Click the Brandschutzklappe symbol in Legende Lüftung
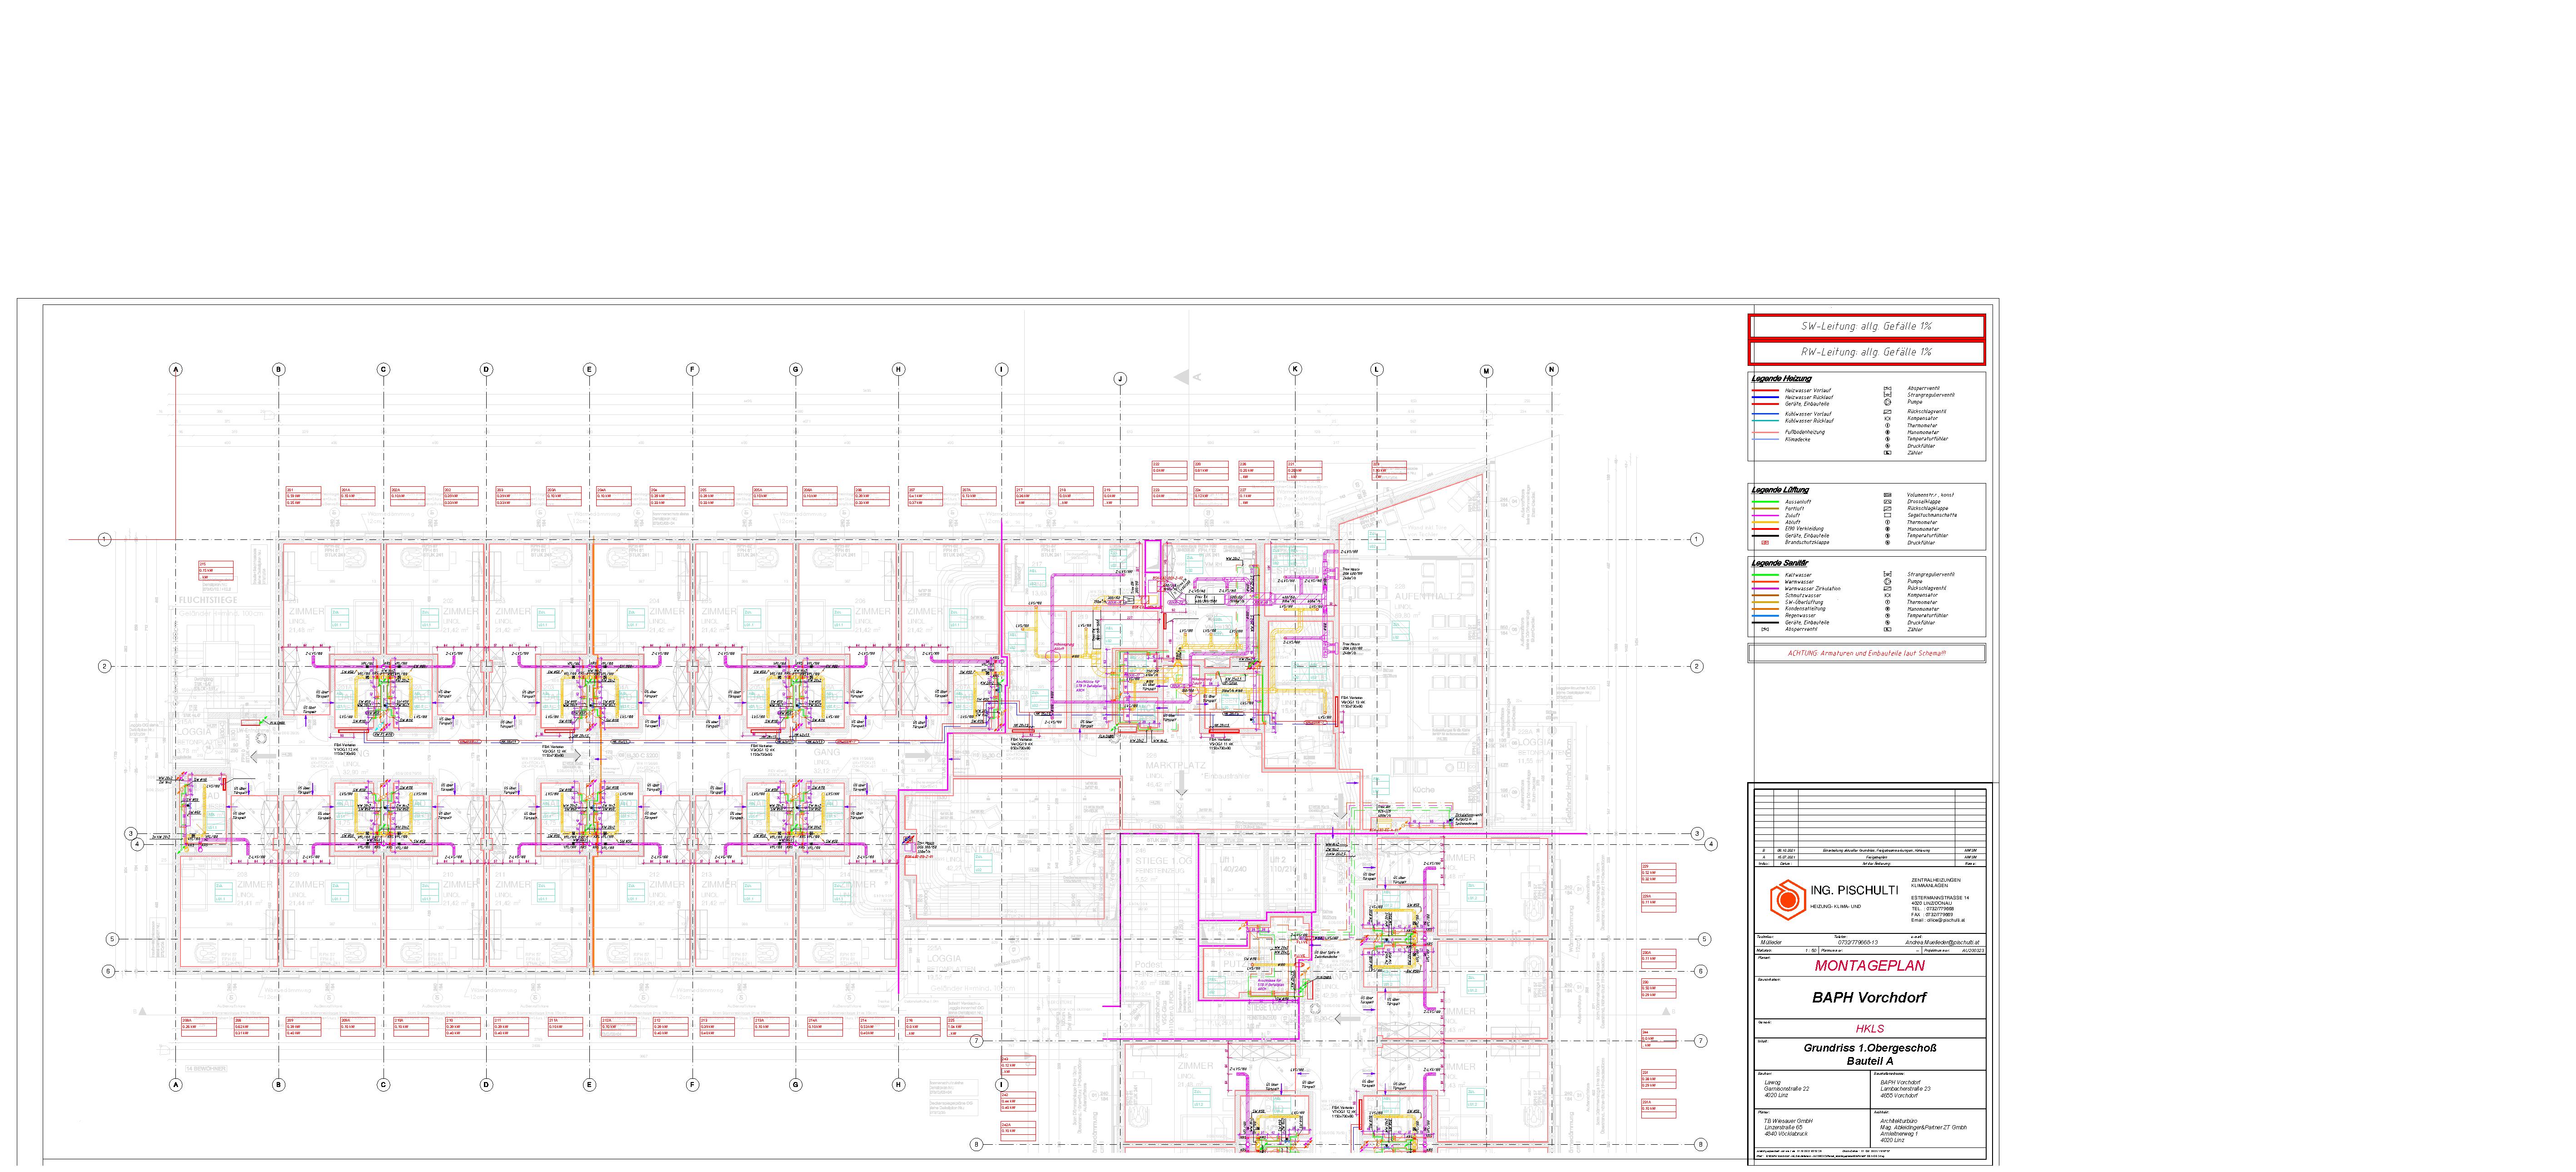Screen dimensions: 2576x1172 pyautogui.click(x=1765, y=542)
